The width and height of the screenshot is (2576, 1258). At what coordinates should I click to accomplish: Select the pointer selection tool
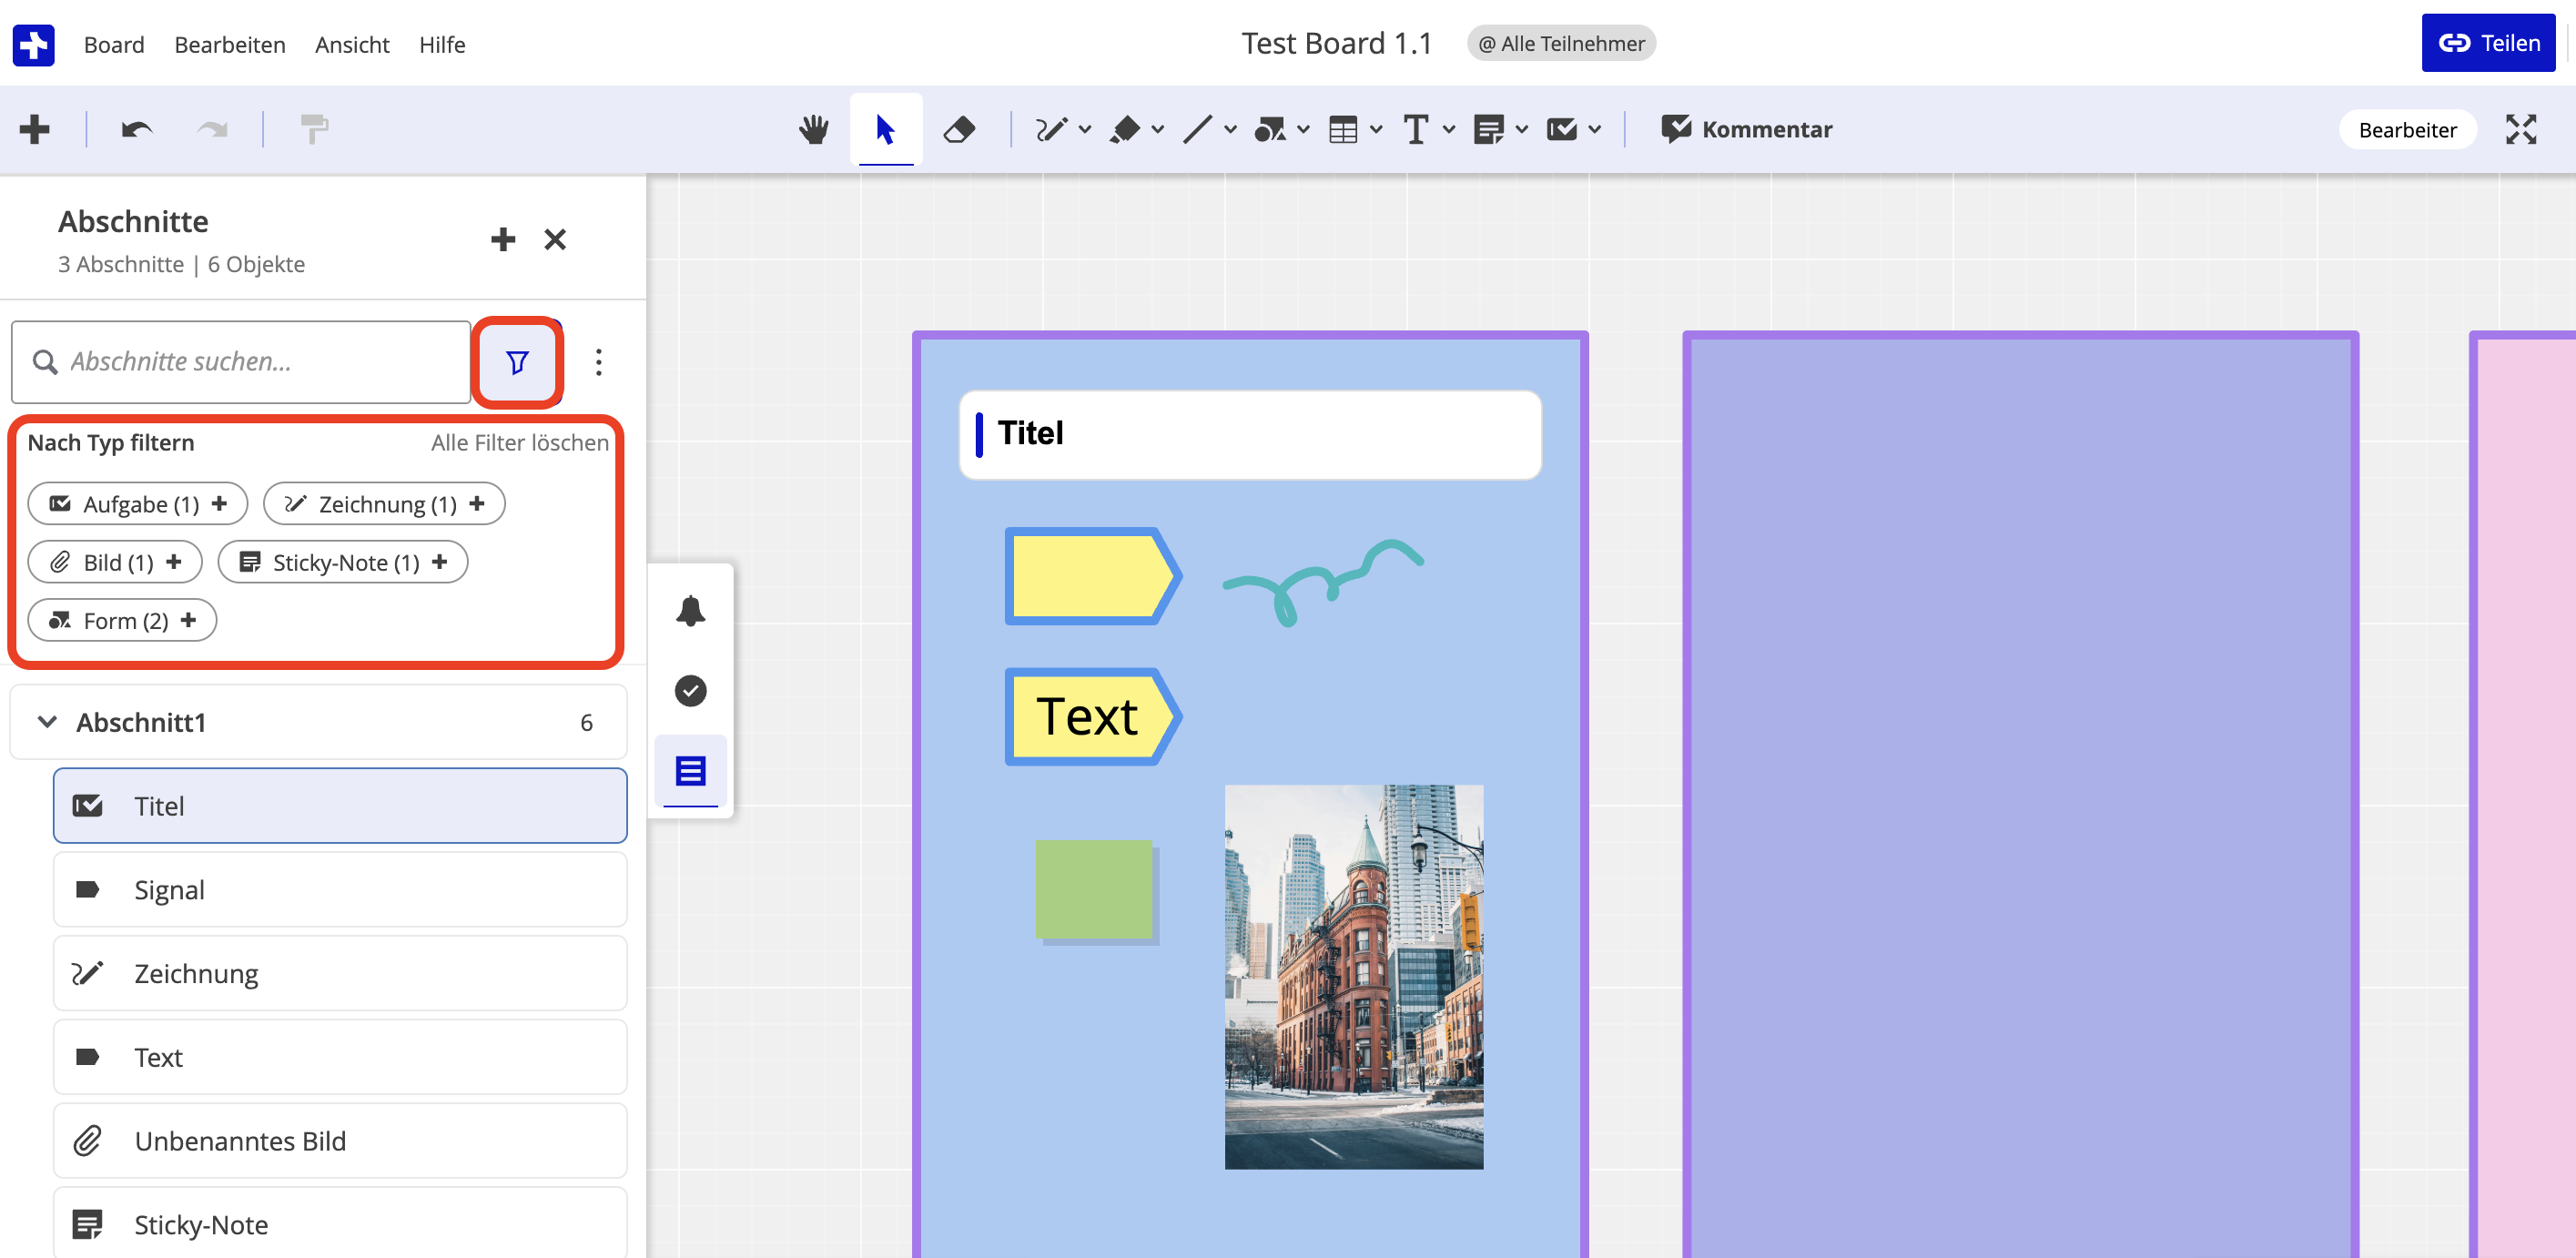click(x=886, y=129)
